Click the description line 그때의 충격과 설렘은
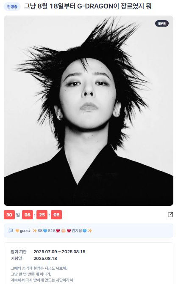This screenshot has width=178, height=284. 39,268
